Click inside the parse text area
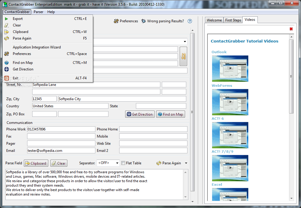 (94, 185)
